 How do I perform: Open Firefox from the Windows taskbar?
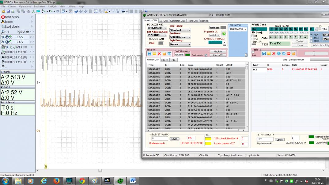pos(56,181)
